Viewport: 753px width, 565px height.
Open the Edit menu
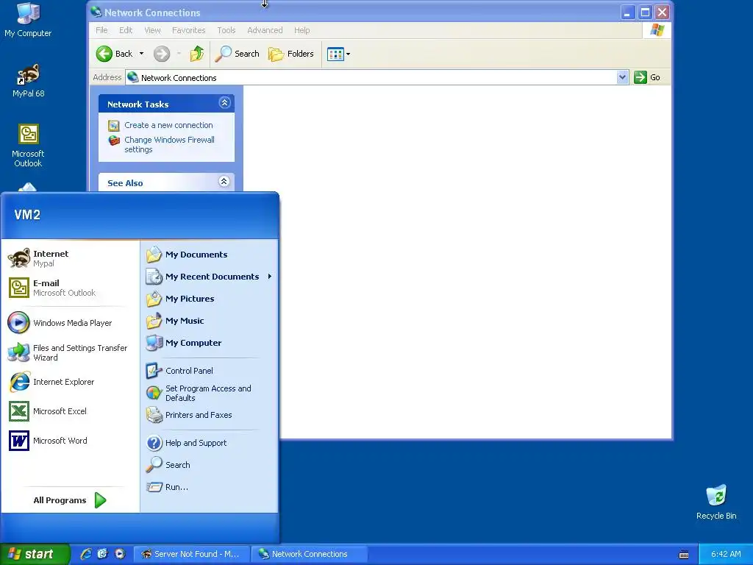pyautogui.click(x=126, y=30)
